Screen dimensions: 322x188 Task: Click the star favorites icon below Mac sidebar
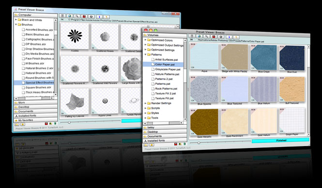(152, 145)
